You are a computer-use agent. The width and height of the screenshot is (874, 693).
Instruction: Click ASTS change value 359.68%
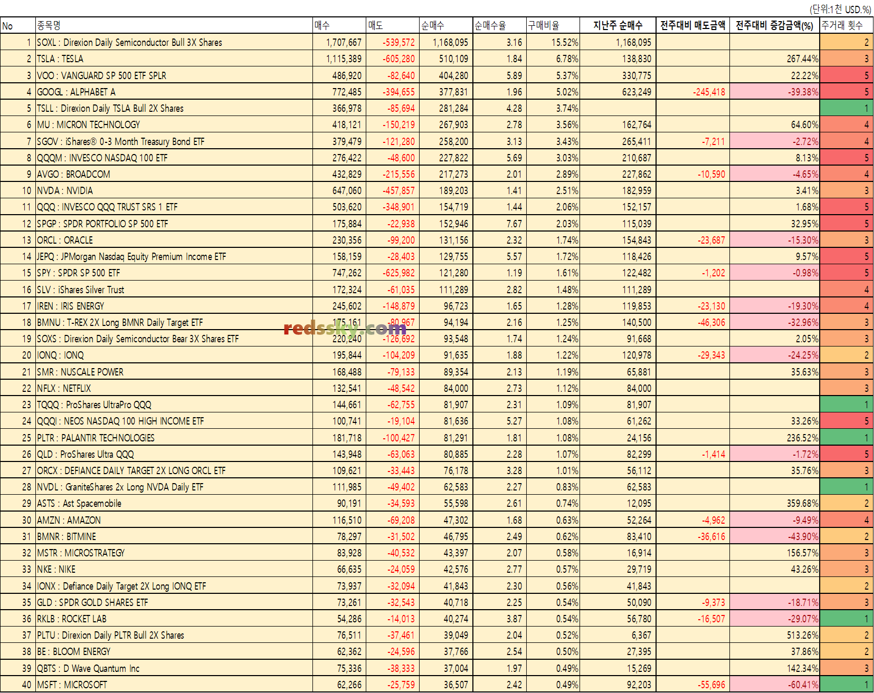coord(802,503)
